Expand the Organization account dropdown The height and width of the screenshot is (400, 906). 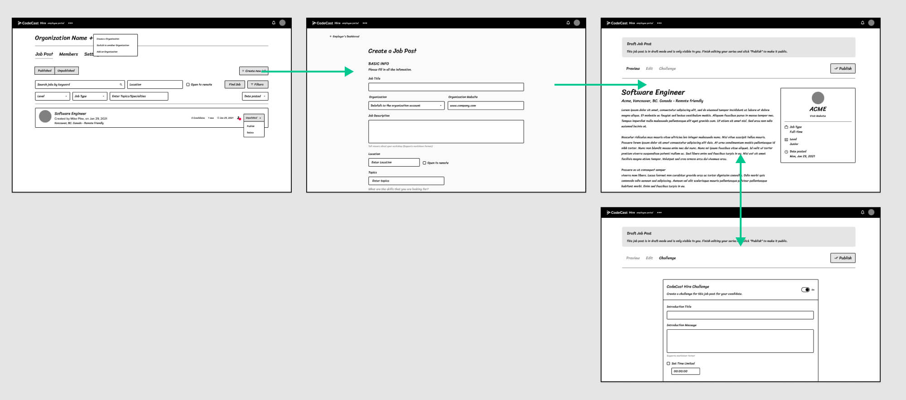[406, 106]
